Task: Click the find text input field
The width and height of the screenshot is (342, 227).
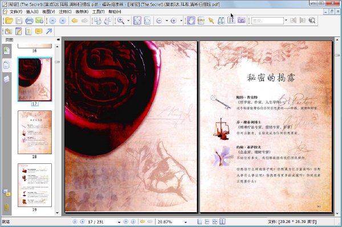Action: [267, 20]
